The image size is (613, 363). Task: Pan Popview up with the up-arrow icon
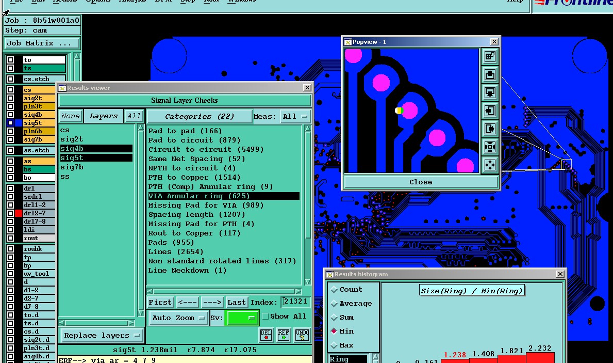[x=490, y=74]
